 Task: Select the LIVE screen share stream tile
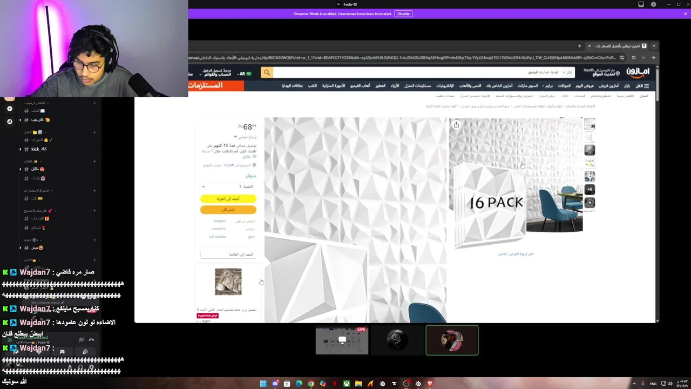[342, 340]
